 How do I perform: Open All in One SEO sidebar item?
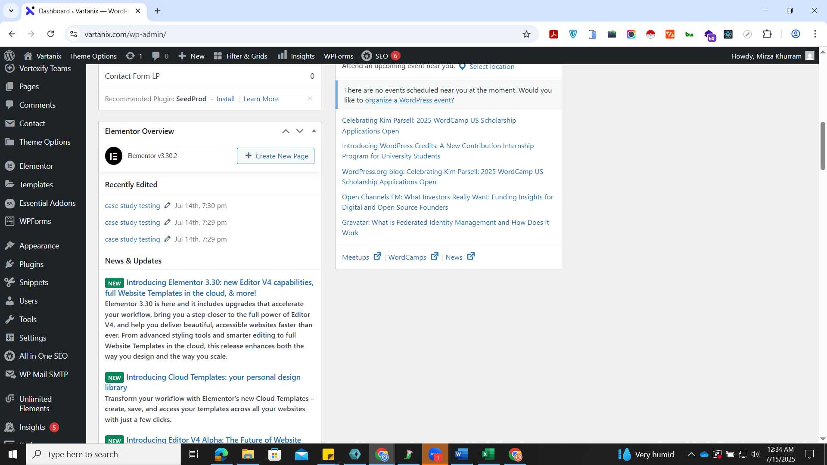43,356
